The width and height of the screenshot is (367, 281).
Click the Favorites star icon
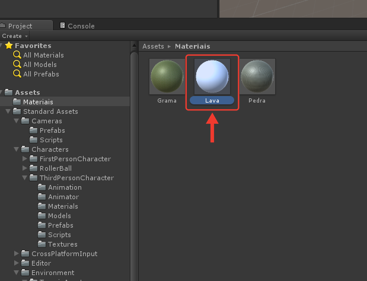pos(9,46)
